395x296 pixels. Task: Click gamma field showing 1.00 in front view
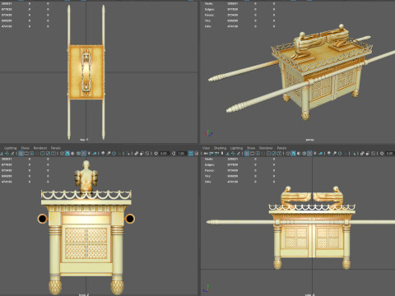click(x=182, y=154)
